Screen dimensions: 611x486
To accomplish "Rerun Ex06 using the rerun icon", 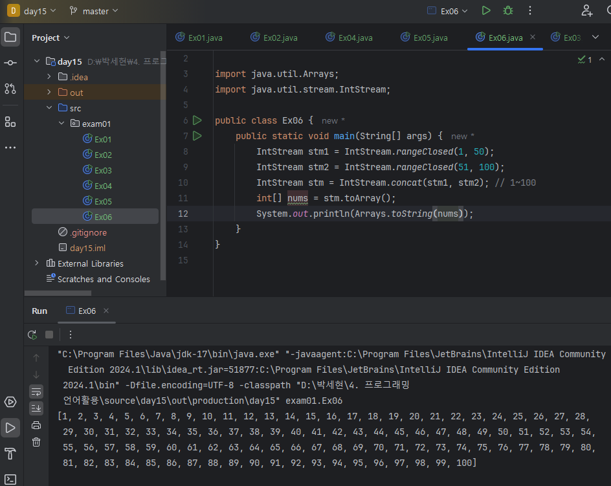I will coord(32,335).
